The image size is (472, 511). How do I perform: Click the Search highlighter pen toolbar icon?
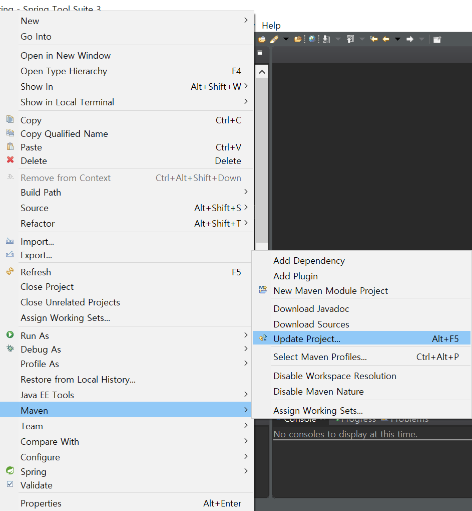(x=274, y=39)
